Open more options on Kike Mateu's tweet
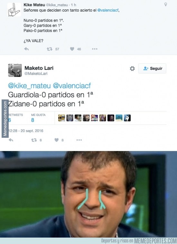 coord(95,49)
